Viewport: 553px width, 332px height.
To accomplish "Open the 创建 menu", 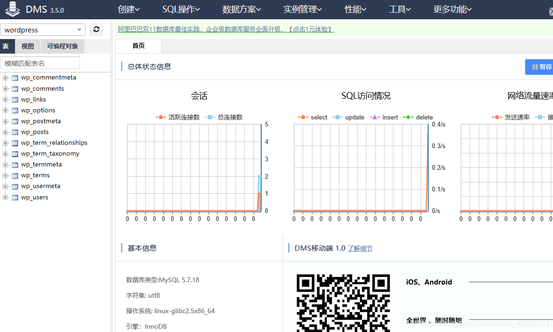I will 129,9.
